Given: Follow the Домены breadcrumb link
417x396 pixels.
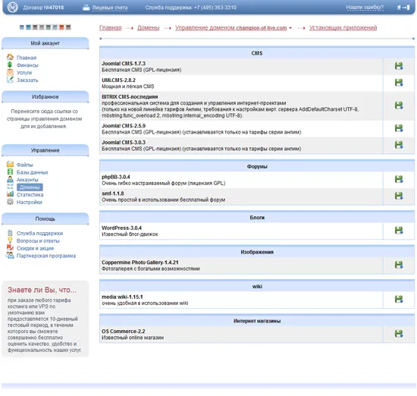Looking at the screenshot, I should click(x=149, y=27).
